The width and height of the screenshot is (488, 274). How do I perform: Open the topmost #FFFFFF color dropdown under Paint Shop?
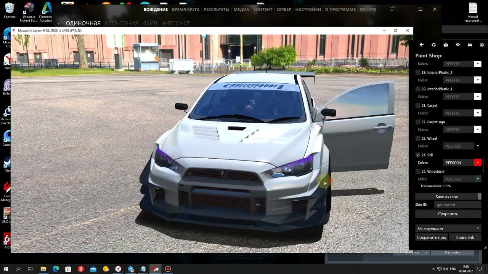click(x=477, y=64)
